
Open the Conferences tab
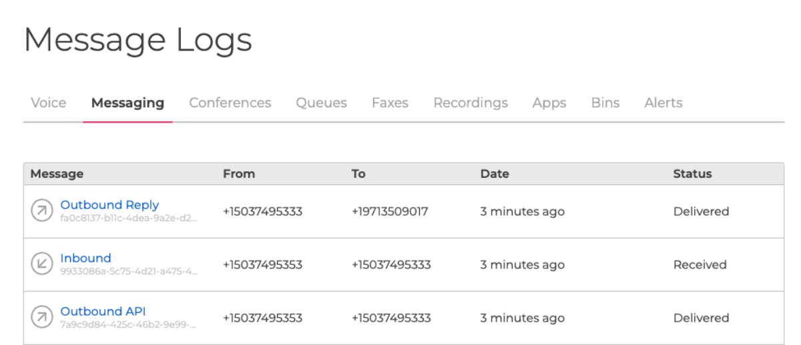click(230, 103)
